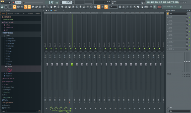
Task: Click the plug icon in toolbar
Action: [55, 7]
